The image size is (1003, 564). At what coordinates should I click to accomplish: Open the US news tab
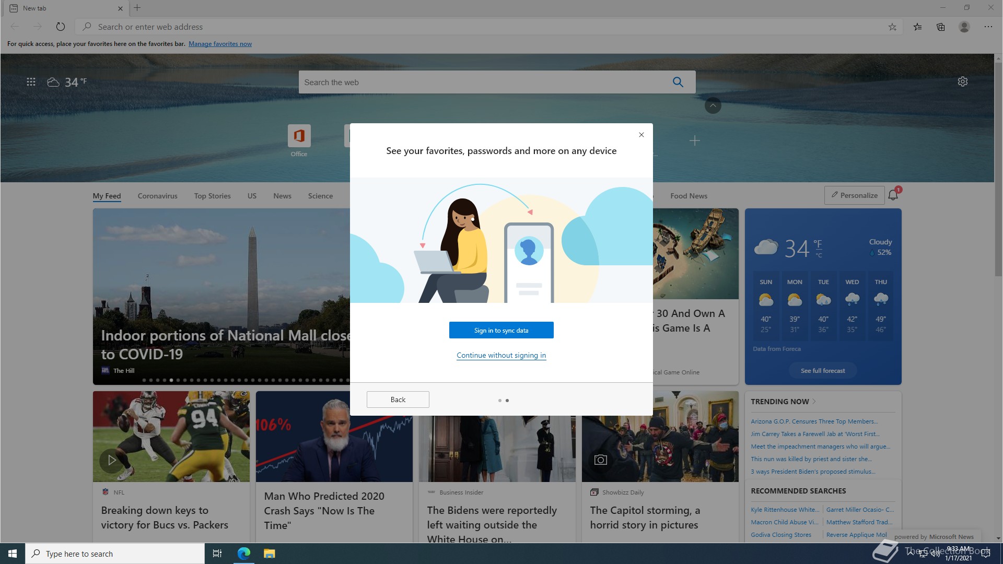(252, 196)
